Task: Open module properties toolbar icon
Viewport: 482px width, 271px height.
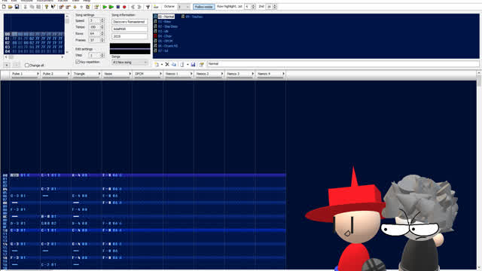Action: (x=96, y=7)
